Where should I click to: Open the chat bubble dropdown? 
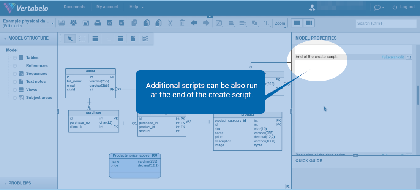pyautogui.click(x=379, y=8)
